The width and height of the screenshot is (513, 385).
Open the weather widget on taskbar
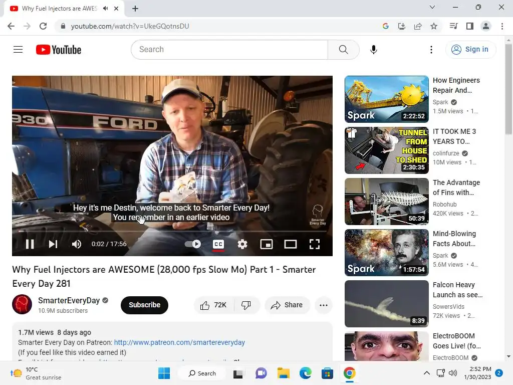(x=36, y=373)
